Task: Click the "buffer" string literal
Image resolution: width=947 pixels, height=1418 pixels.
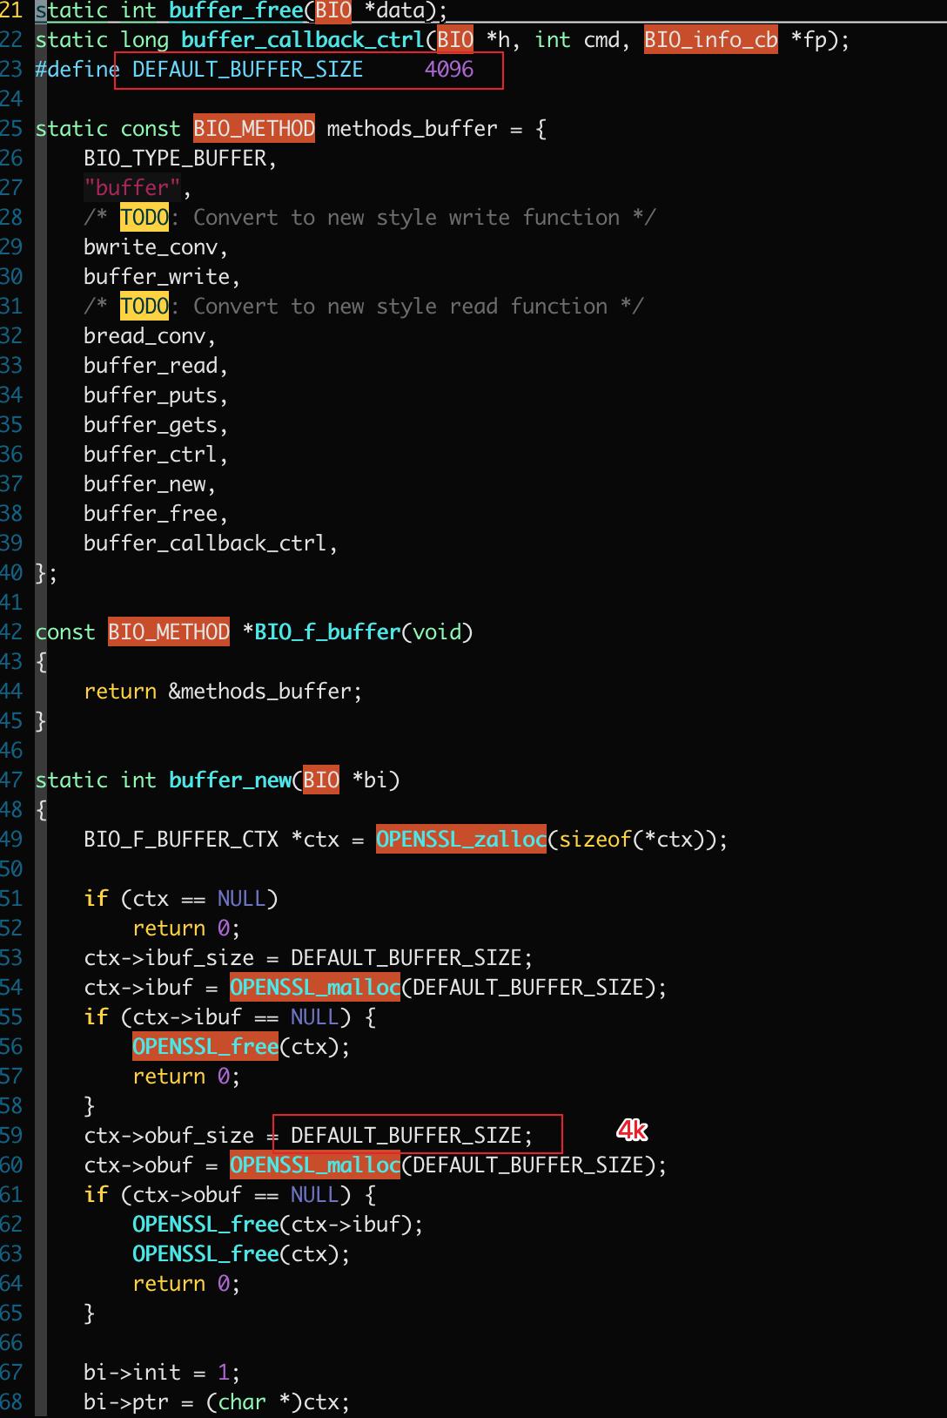Action: (x=132, y=188)
